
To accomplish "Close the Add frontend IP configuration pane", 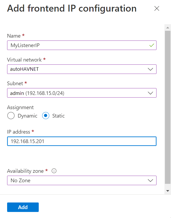I will point(157,8).
